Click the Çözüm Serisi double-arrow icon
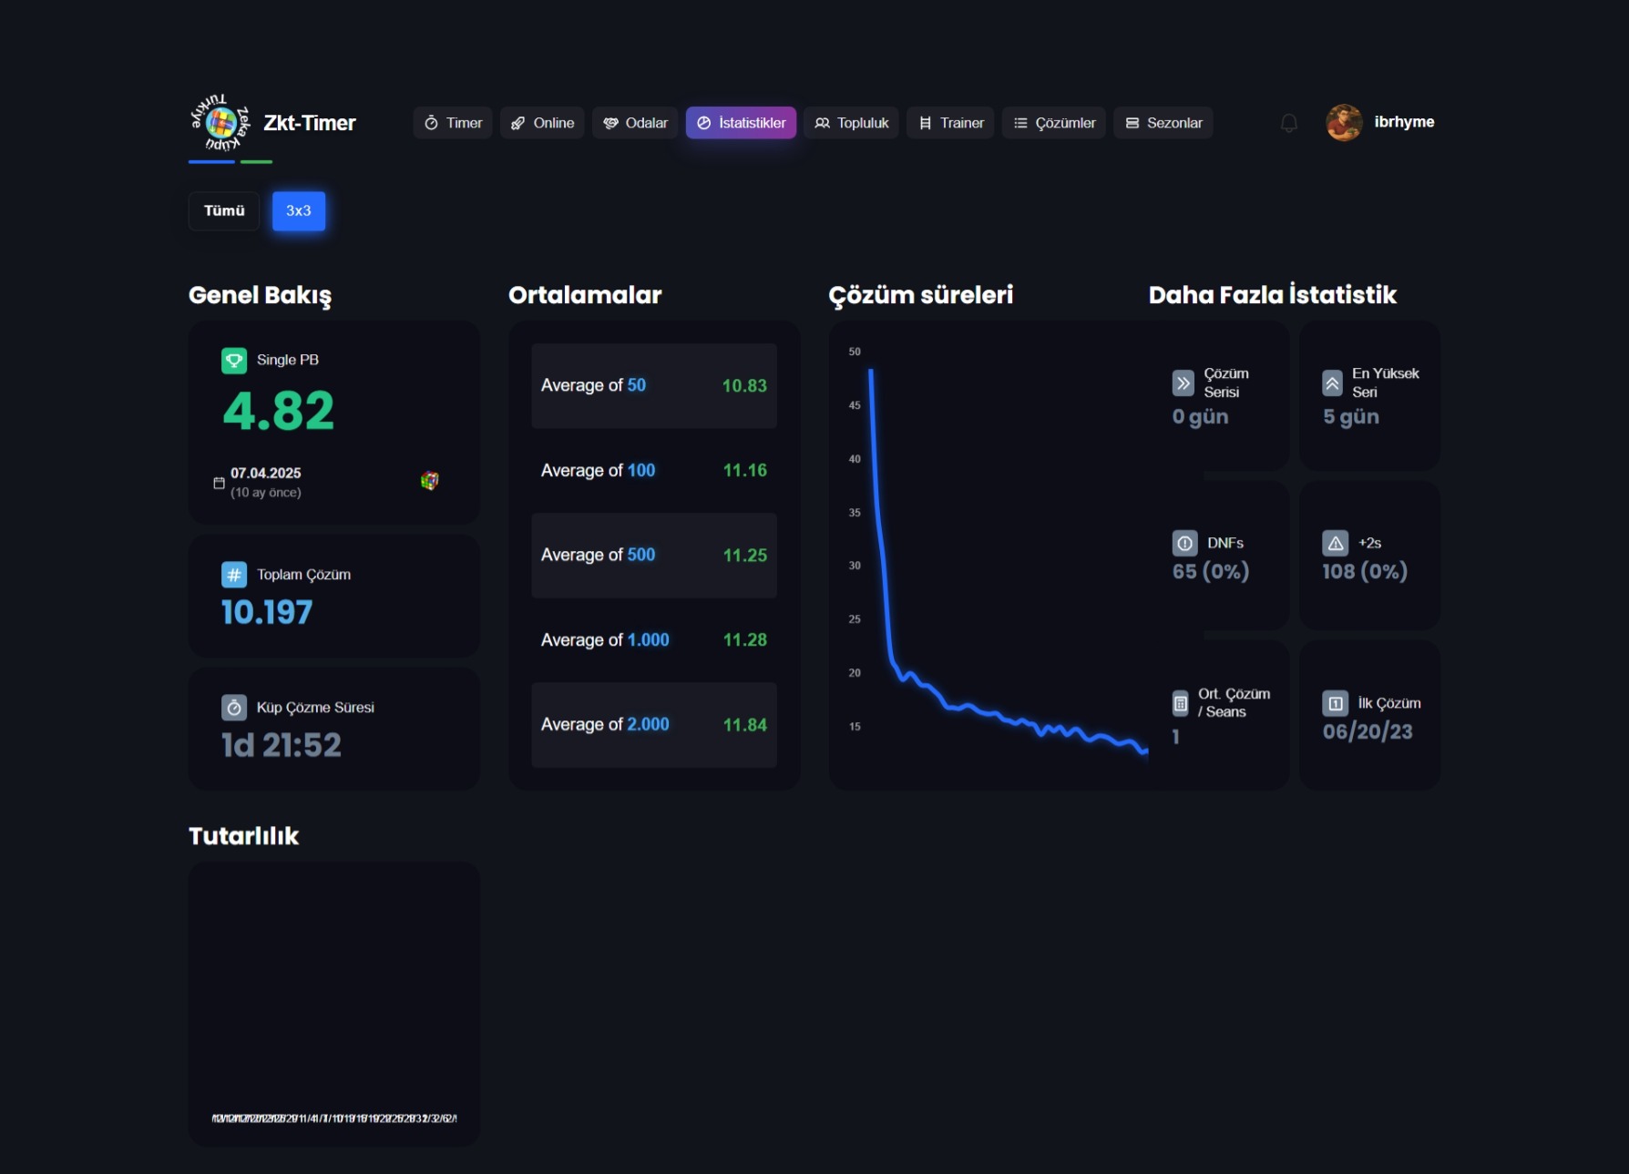 (x=1183, y=383)
